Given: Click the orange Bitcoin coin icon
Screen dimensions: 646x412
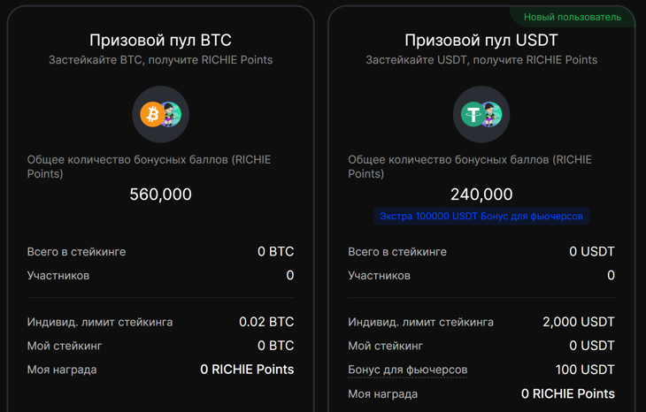Looking at the screenshot, I should coord(151,114).
